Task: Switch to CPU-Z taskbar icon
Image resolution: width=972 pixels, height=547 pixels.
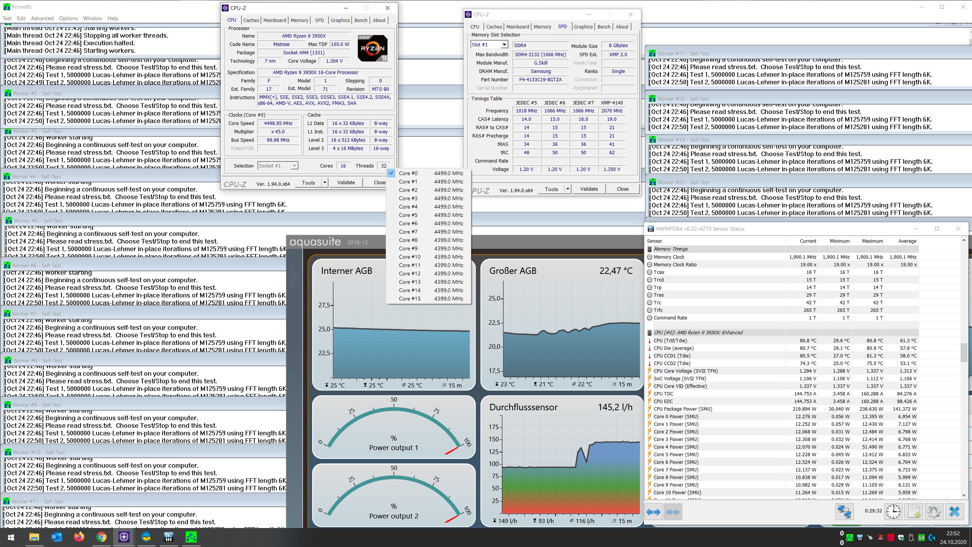Action: pos(124,538)
